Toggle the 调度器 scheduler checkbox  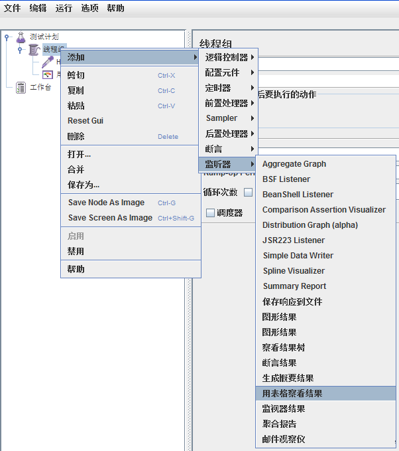pyautogui.click(x=211, y=213)
